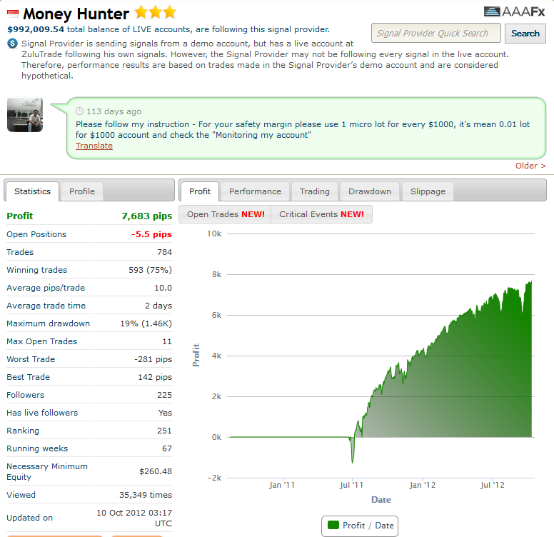The image size is (554, 537).
Task: Click the Maximum drawdown value 19% (1.46K)
Action: point(146,323)
